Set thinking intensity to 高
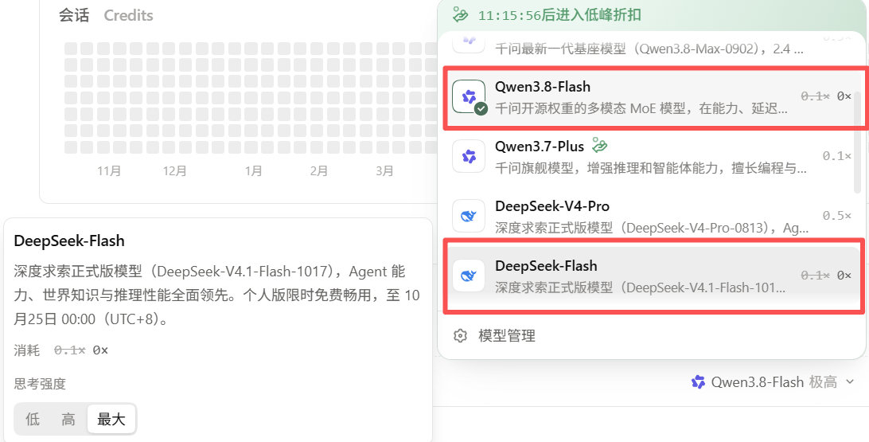 68,419
